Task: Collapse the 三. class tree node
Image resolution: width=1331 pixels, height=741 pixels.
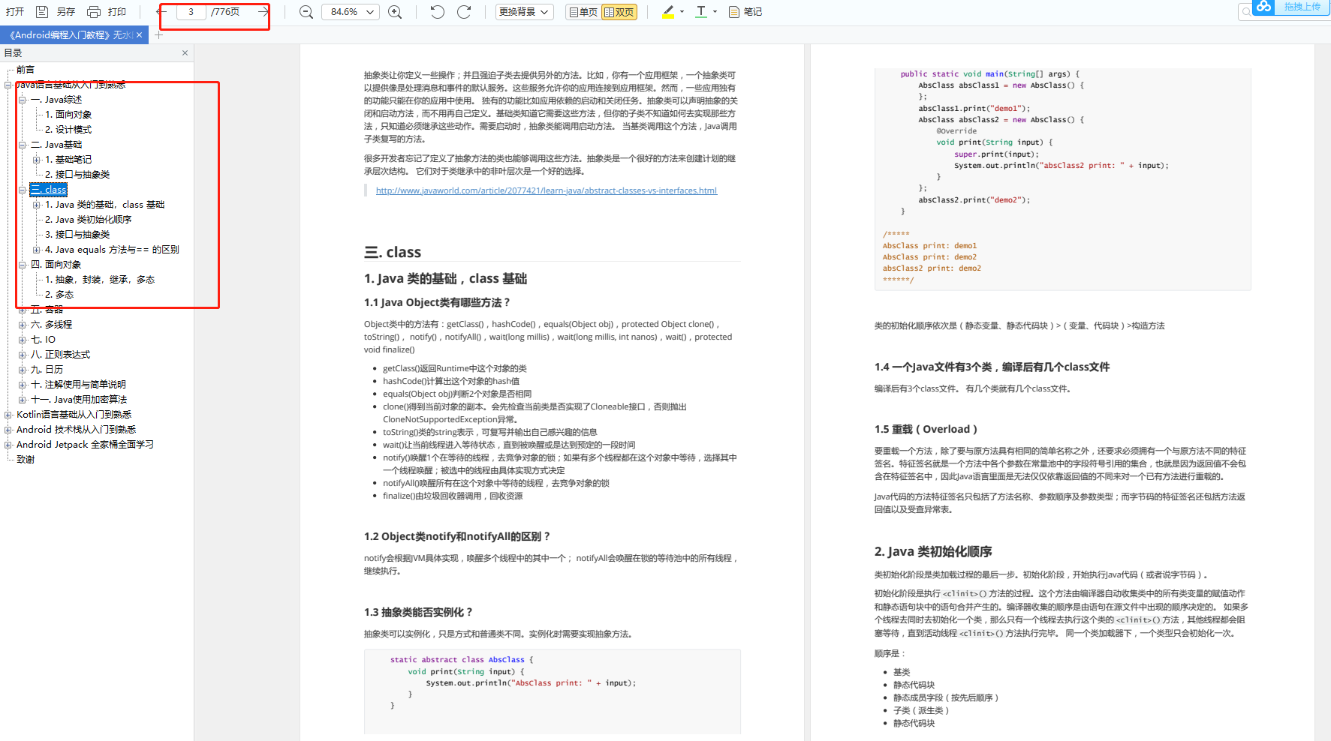Action: click(23, 190)
